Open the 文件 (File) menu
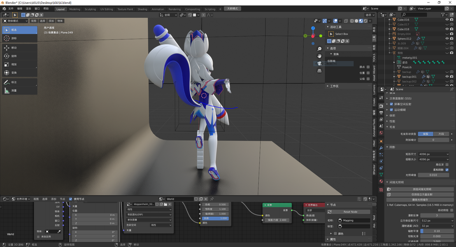The width and height of the screenshot is (456, 247). 11,9
